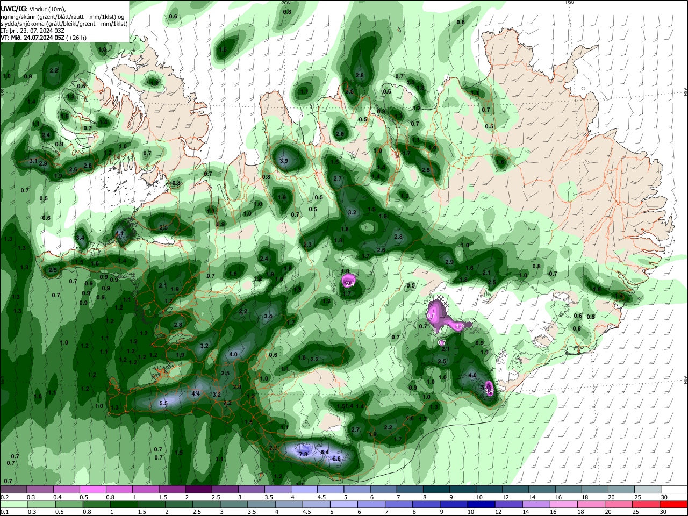688x516 pixels.
Task: Click the 7.8 precipitation maximum label
Action: tap(303, 454)
